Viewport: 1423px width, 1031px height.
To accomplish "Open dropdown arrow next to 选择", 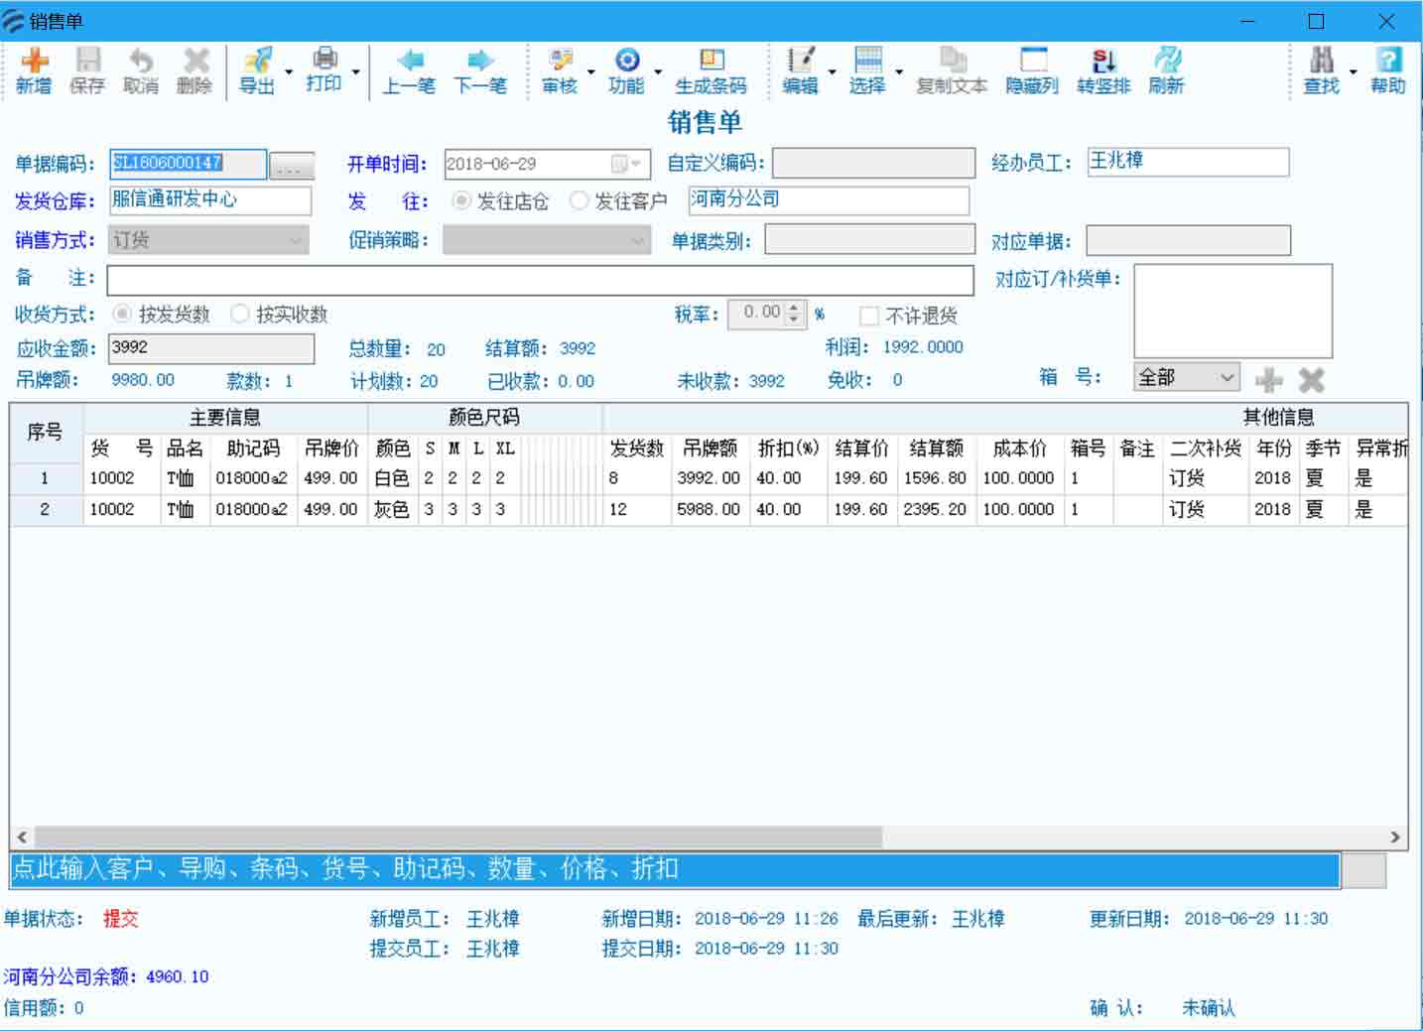I will click(x=899, y=71).
